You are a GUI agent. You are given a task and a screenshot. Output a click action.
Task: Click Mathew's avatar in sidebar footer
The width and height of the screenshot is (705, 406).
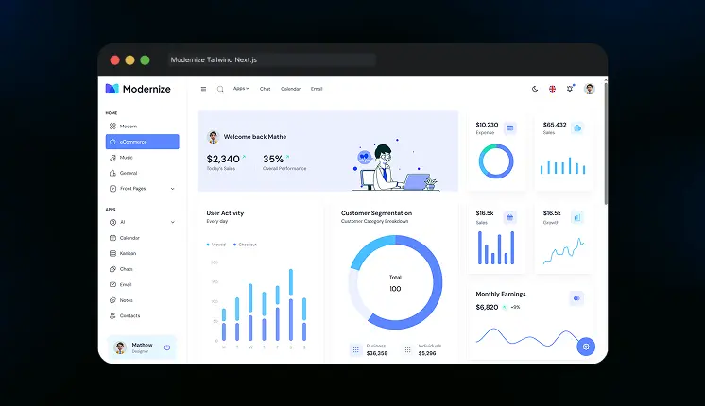click(x=120, y=347)
